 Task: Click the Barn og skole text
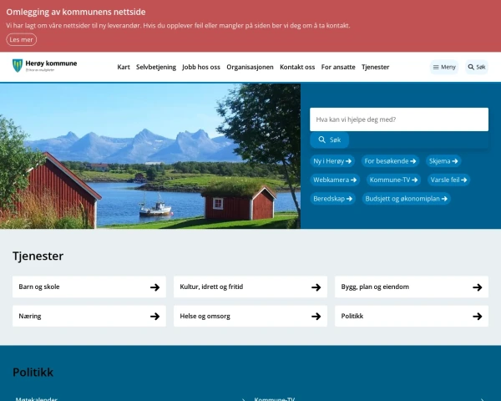tap(39, 287)
